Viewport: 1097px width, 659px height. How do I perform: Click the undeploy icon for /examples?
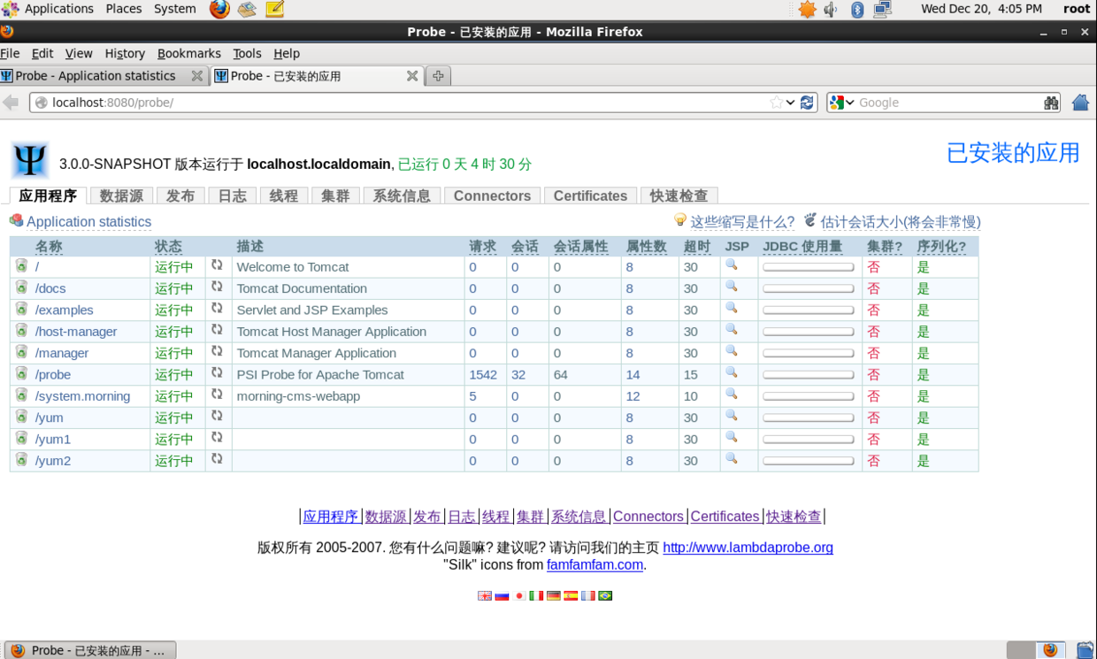click(x=21, y=309)
